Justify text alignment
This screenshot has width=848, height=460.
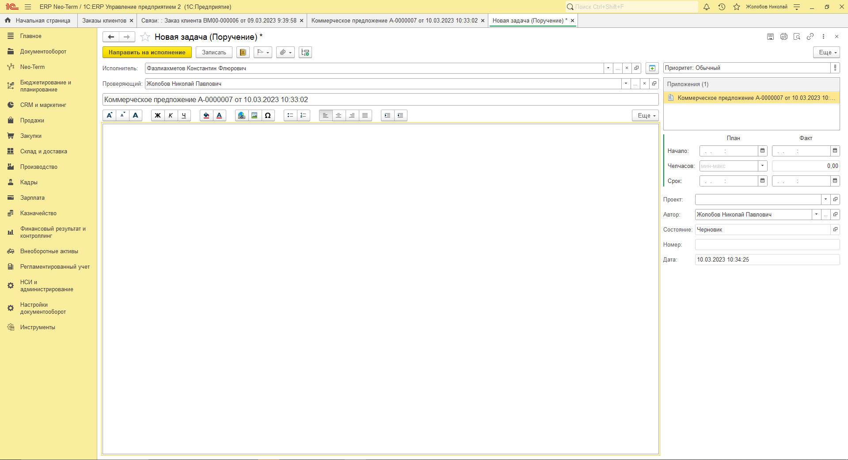pos(365,115)
